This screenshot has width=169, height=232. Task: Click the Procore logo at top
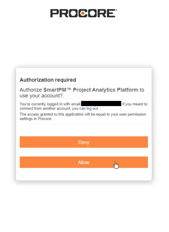(x=83, y=13)
